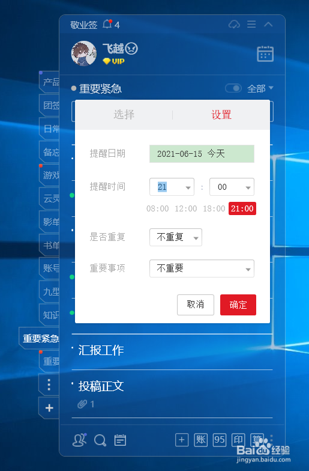Click the reminder date field 2021-06-15 今天

click(202, 154)
